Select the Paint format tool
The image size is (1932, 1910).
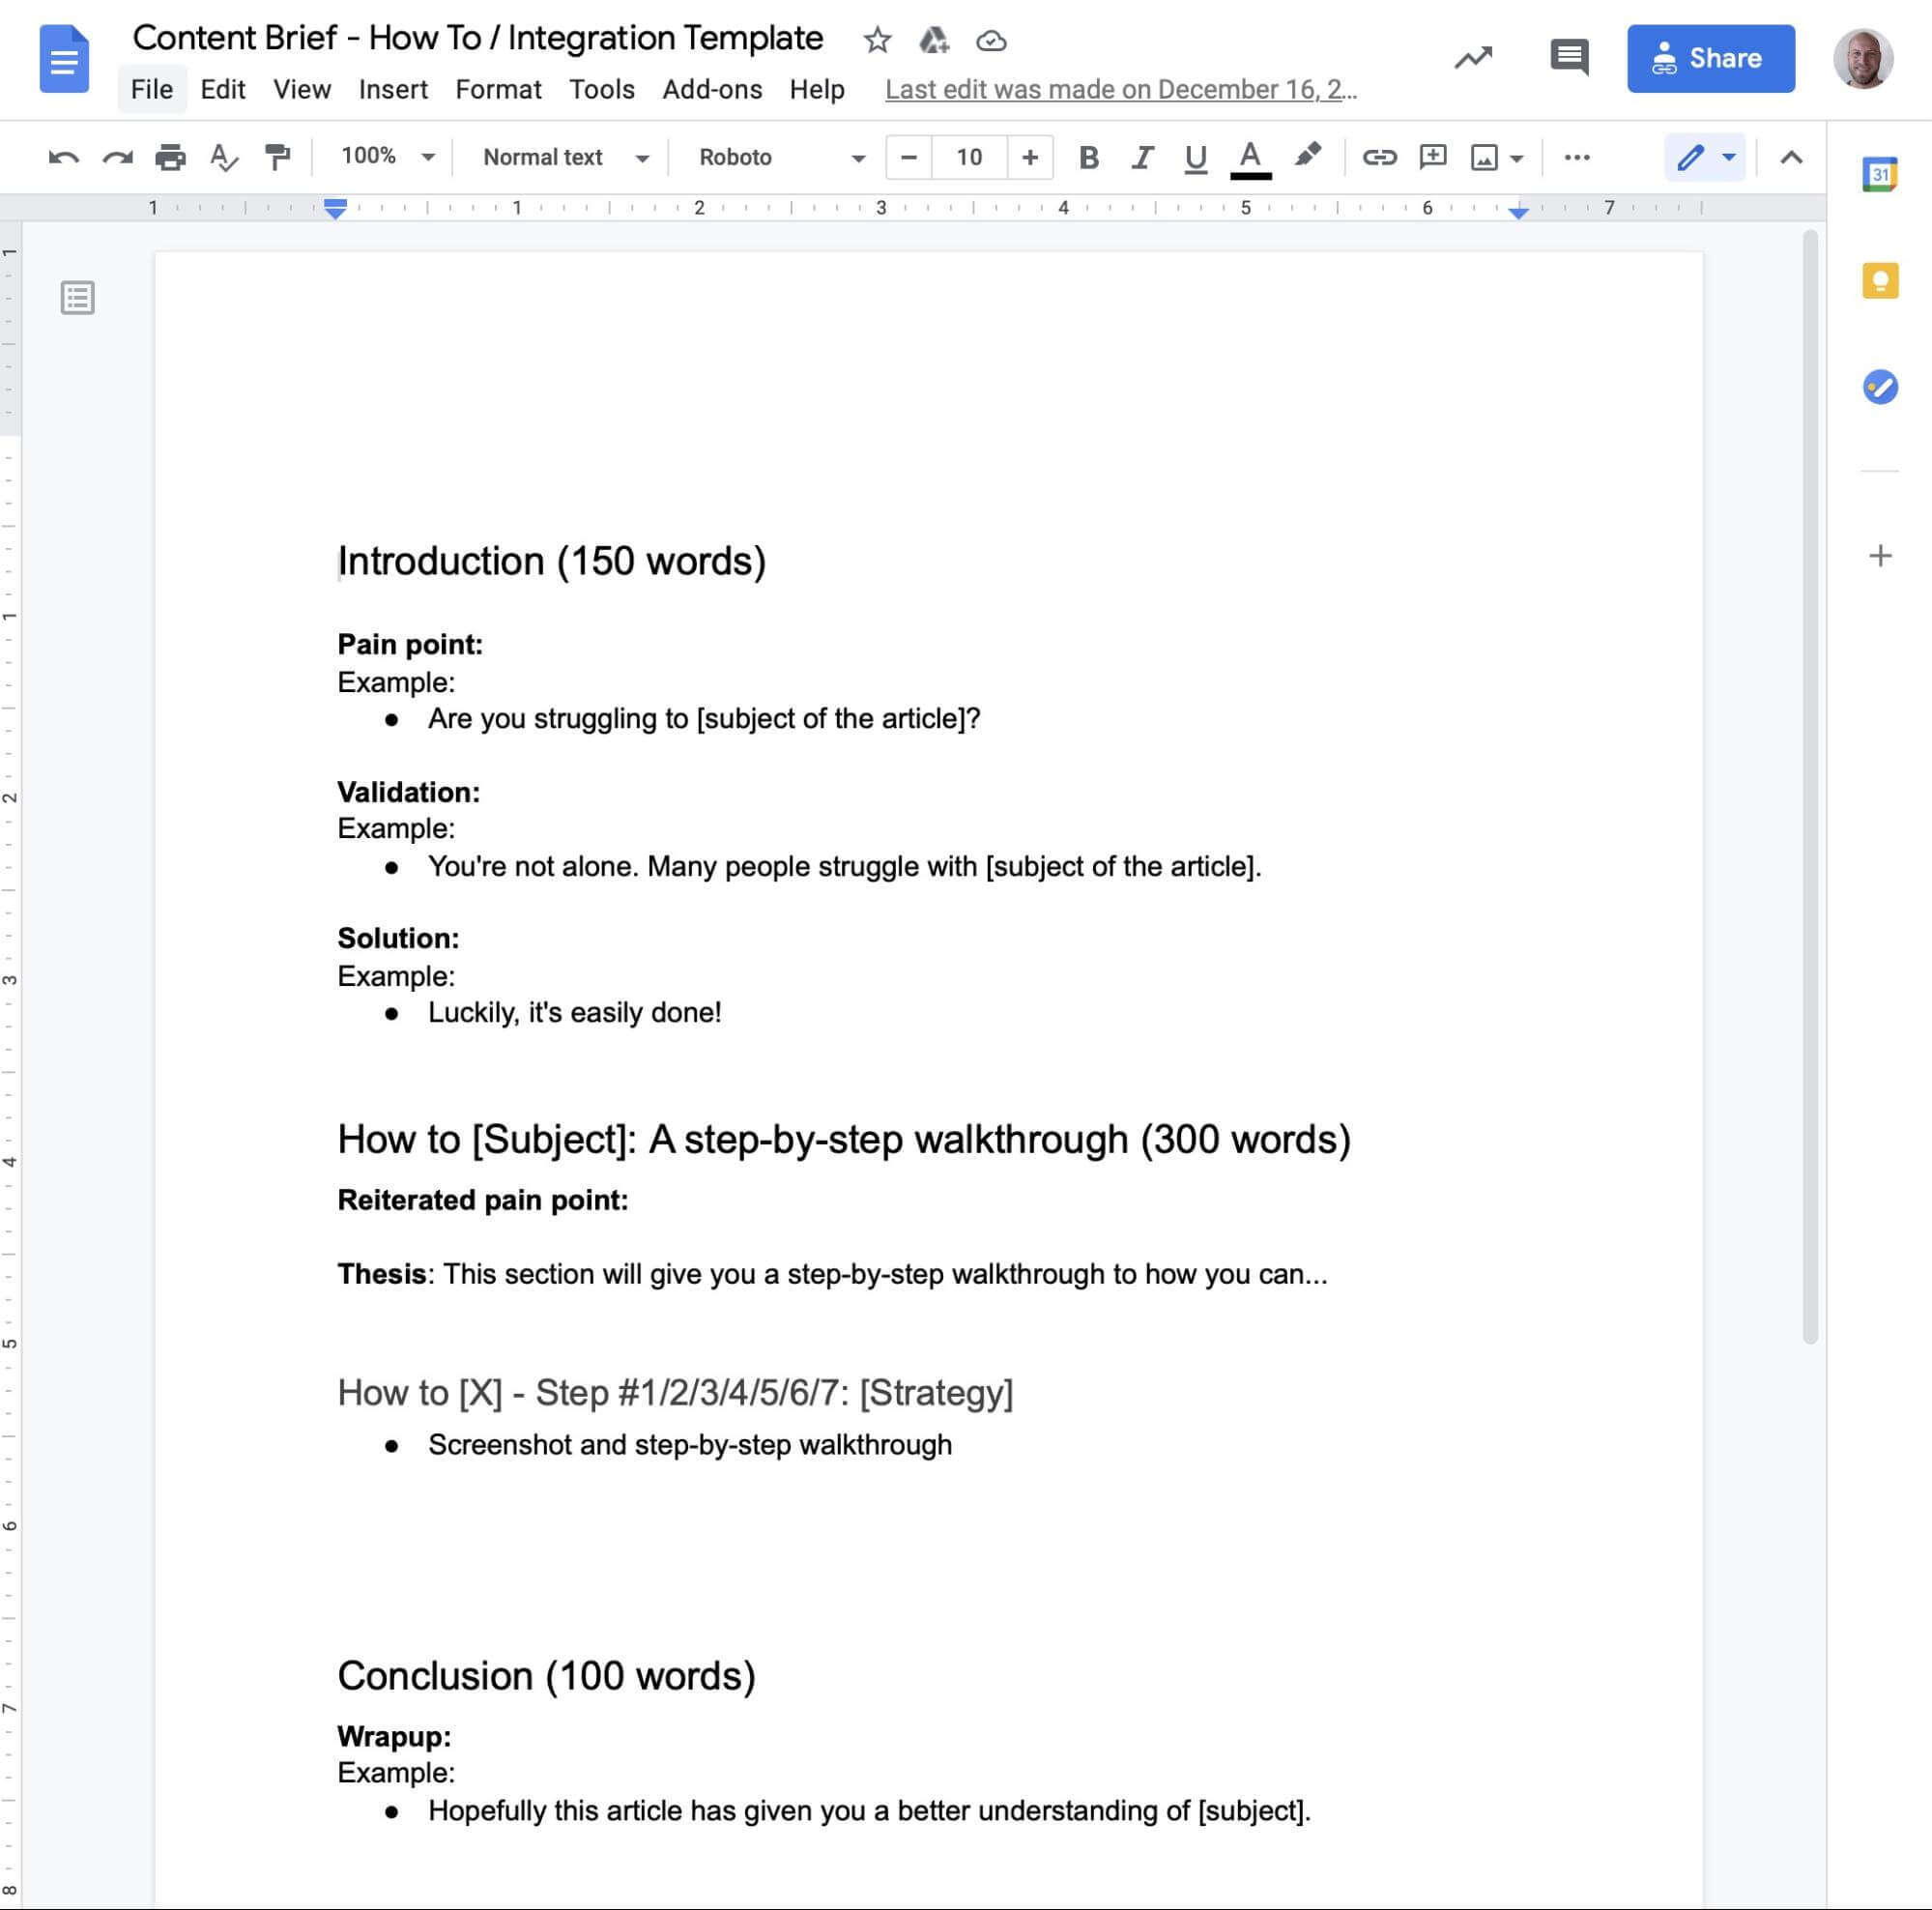tap(277, 158)
